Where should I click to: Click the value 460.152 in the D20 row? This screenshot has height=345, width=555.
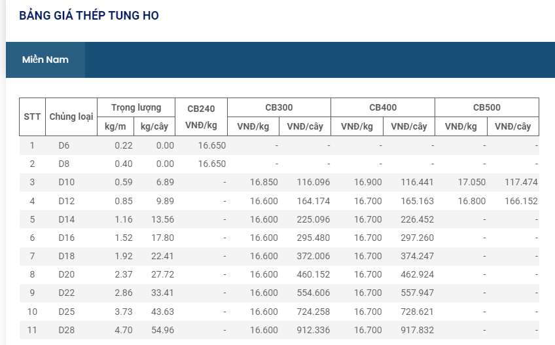click(313, 274)
